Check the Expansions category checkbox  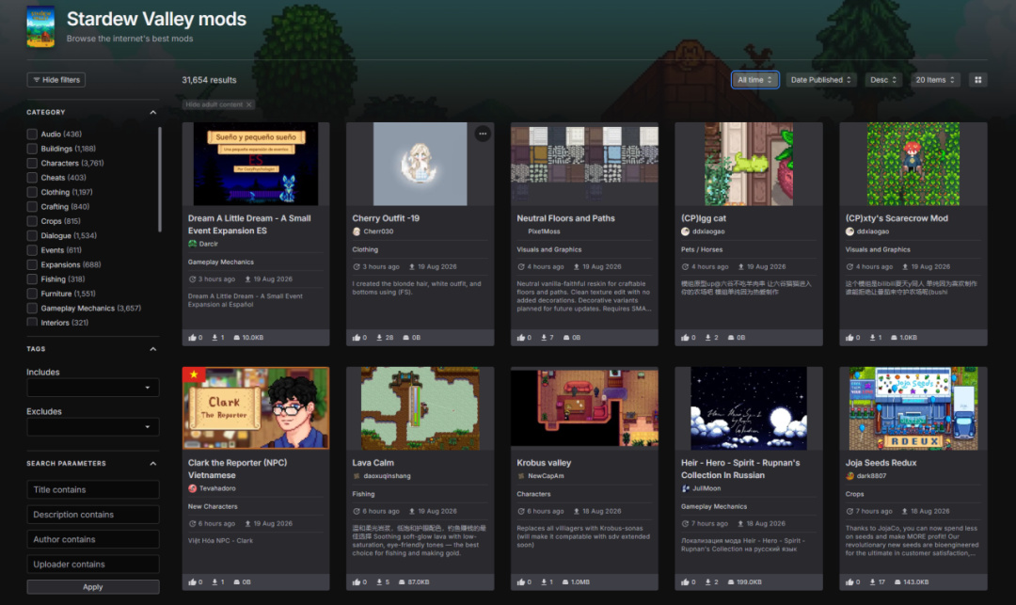pyautogui.click(x=32, y=264)
